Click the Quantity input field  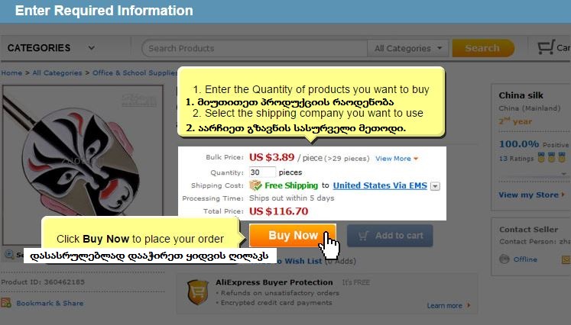pyautogui.click(x=262, y=172)
